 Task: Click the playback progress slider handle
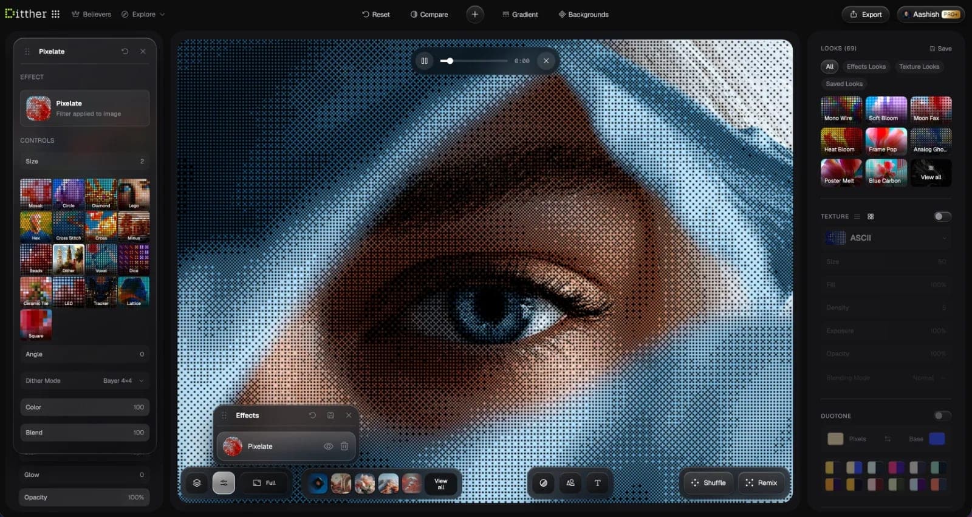click(450, 61)
